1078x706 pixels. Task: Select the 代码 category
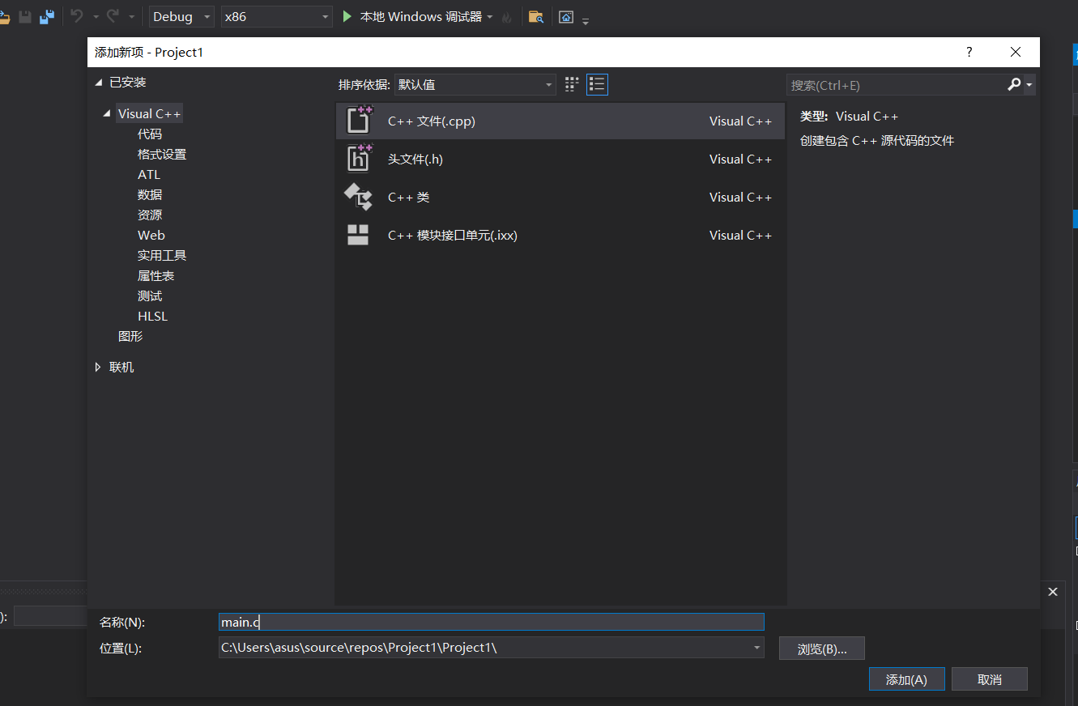click(150, 134)
